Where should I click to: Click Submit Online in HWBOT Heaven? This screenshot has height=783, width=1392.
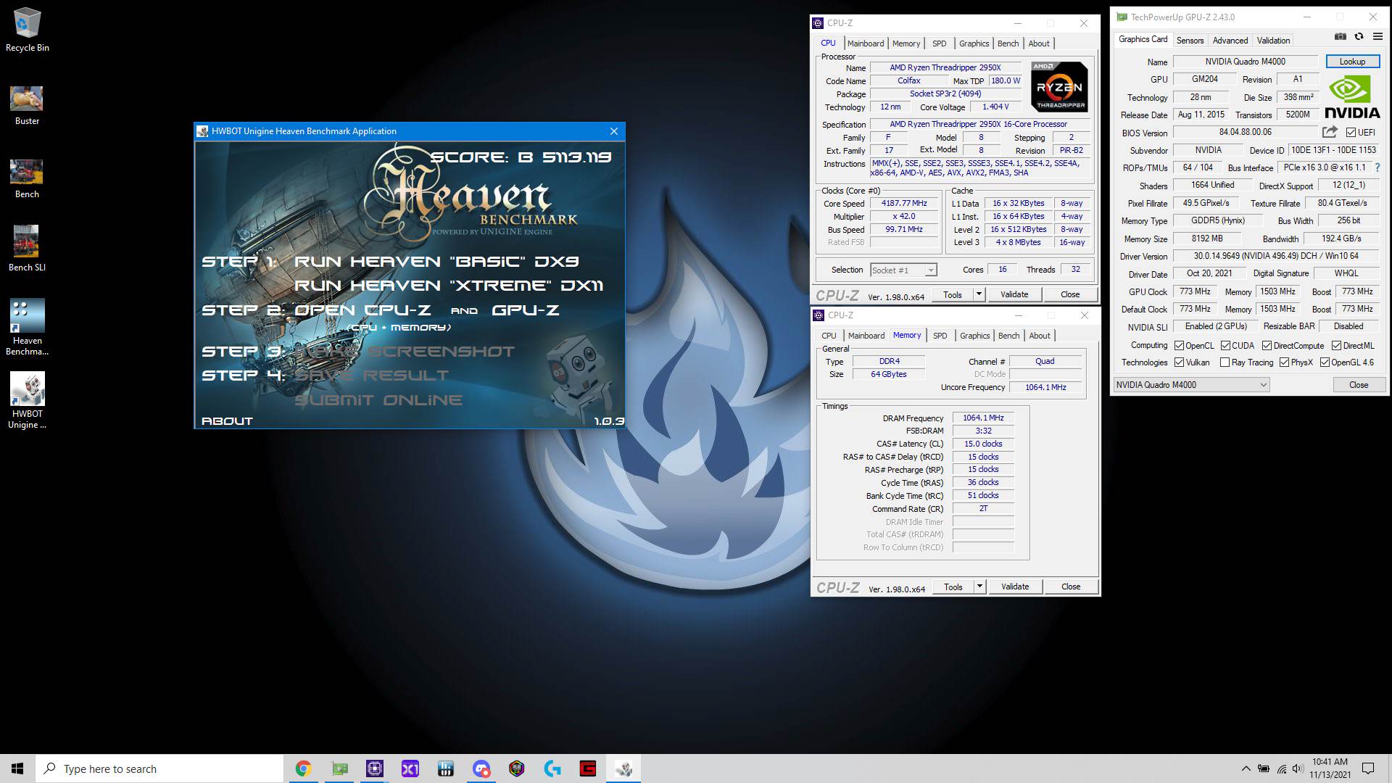click(x=378, y=400)
